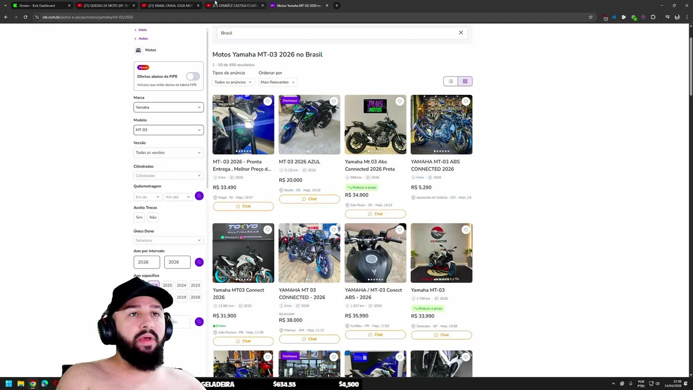Go to Início breadcrumb link
This screenshot has width=693, height=390.
(142, 30)
